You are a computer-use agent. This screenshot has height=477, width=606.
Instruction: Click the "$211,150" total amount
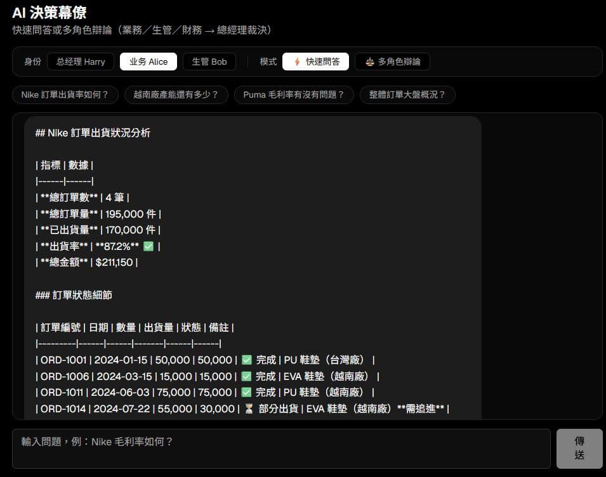(114, 262)
